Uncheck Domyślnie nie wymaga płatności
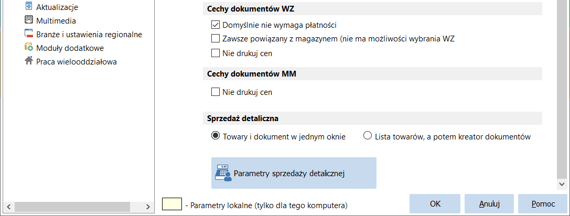 tap(215, 25)
